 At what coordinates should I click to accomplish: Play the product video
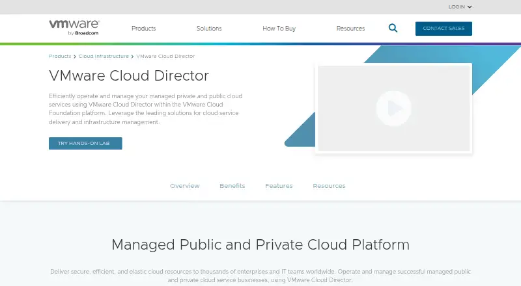point(394,109)
